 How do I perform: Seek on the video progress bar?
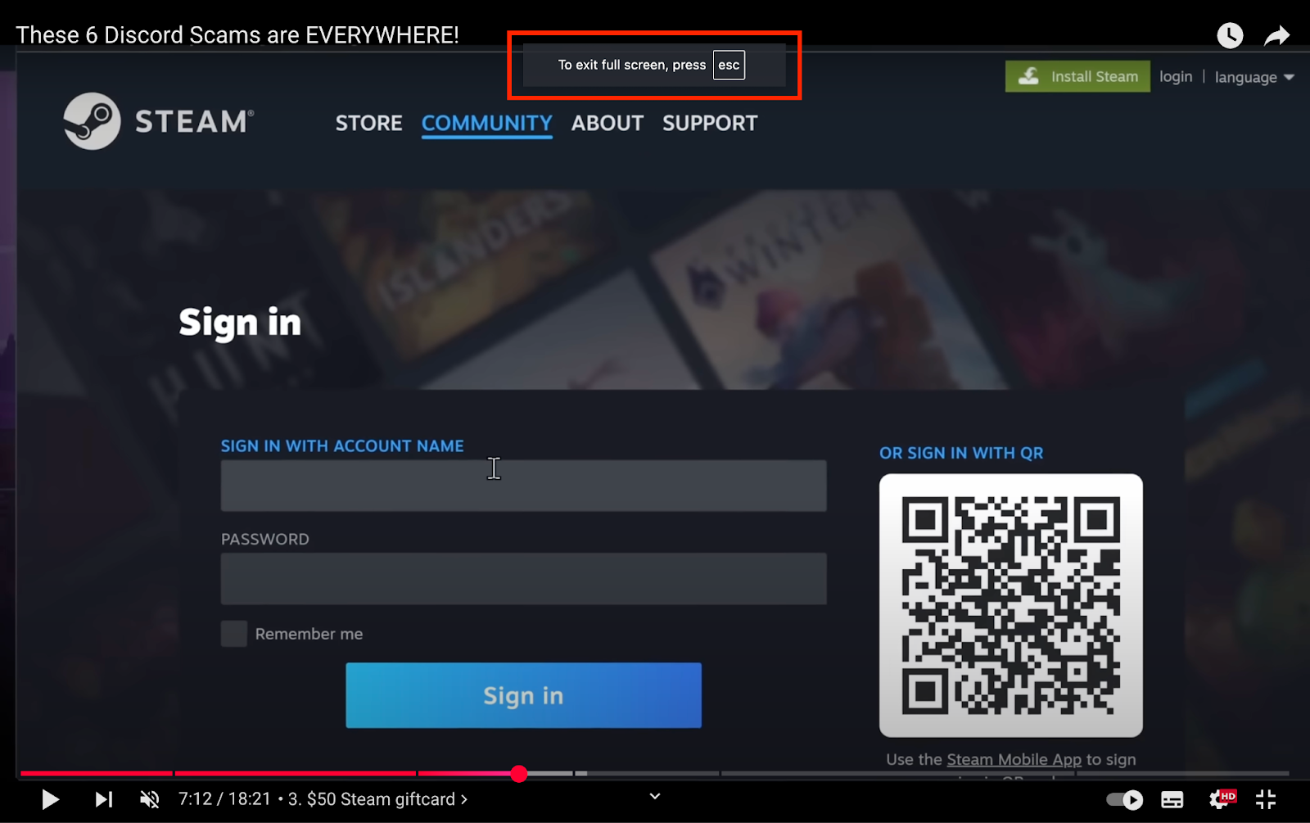(x=655, y=773)
